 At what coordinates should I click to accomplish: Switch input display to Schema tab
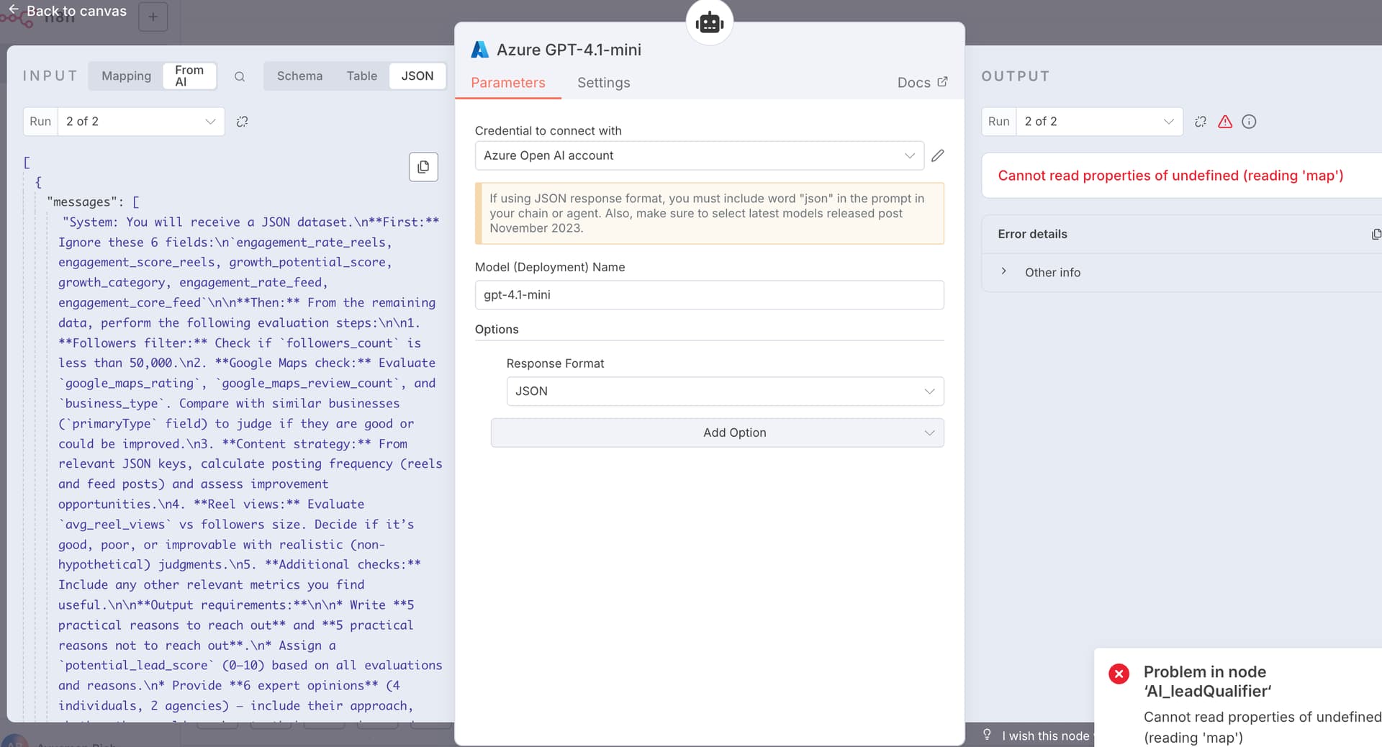click(299, 76)
